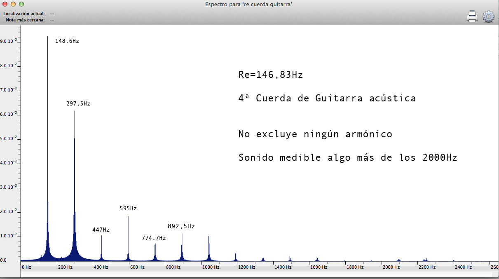
Task: Click the 'Re=146,83Hz' annotation text
Action: tap(270, 75)
